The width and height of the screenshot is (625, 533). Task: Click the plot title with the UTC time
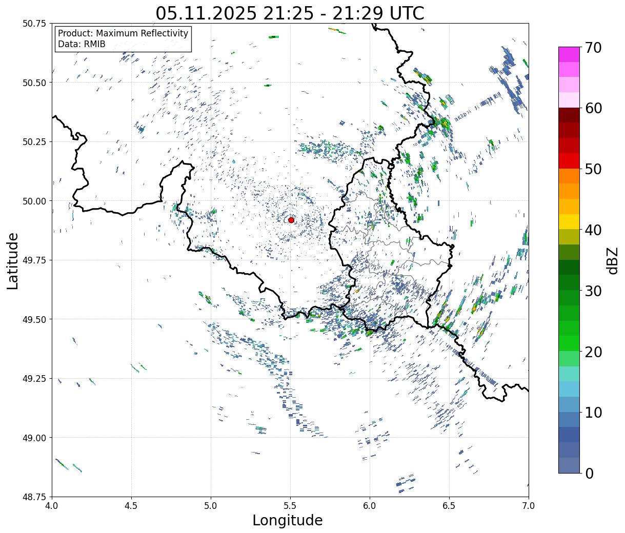(290, 13)
